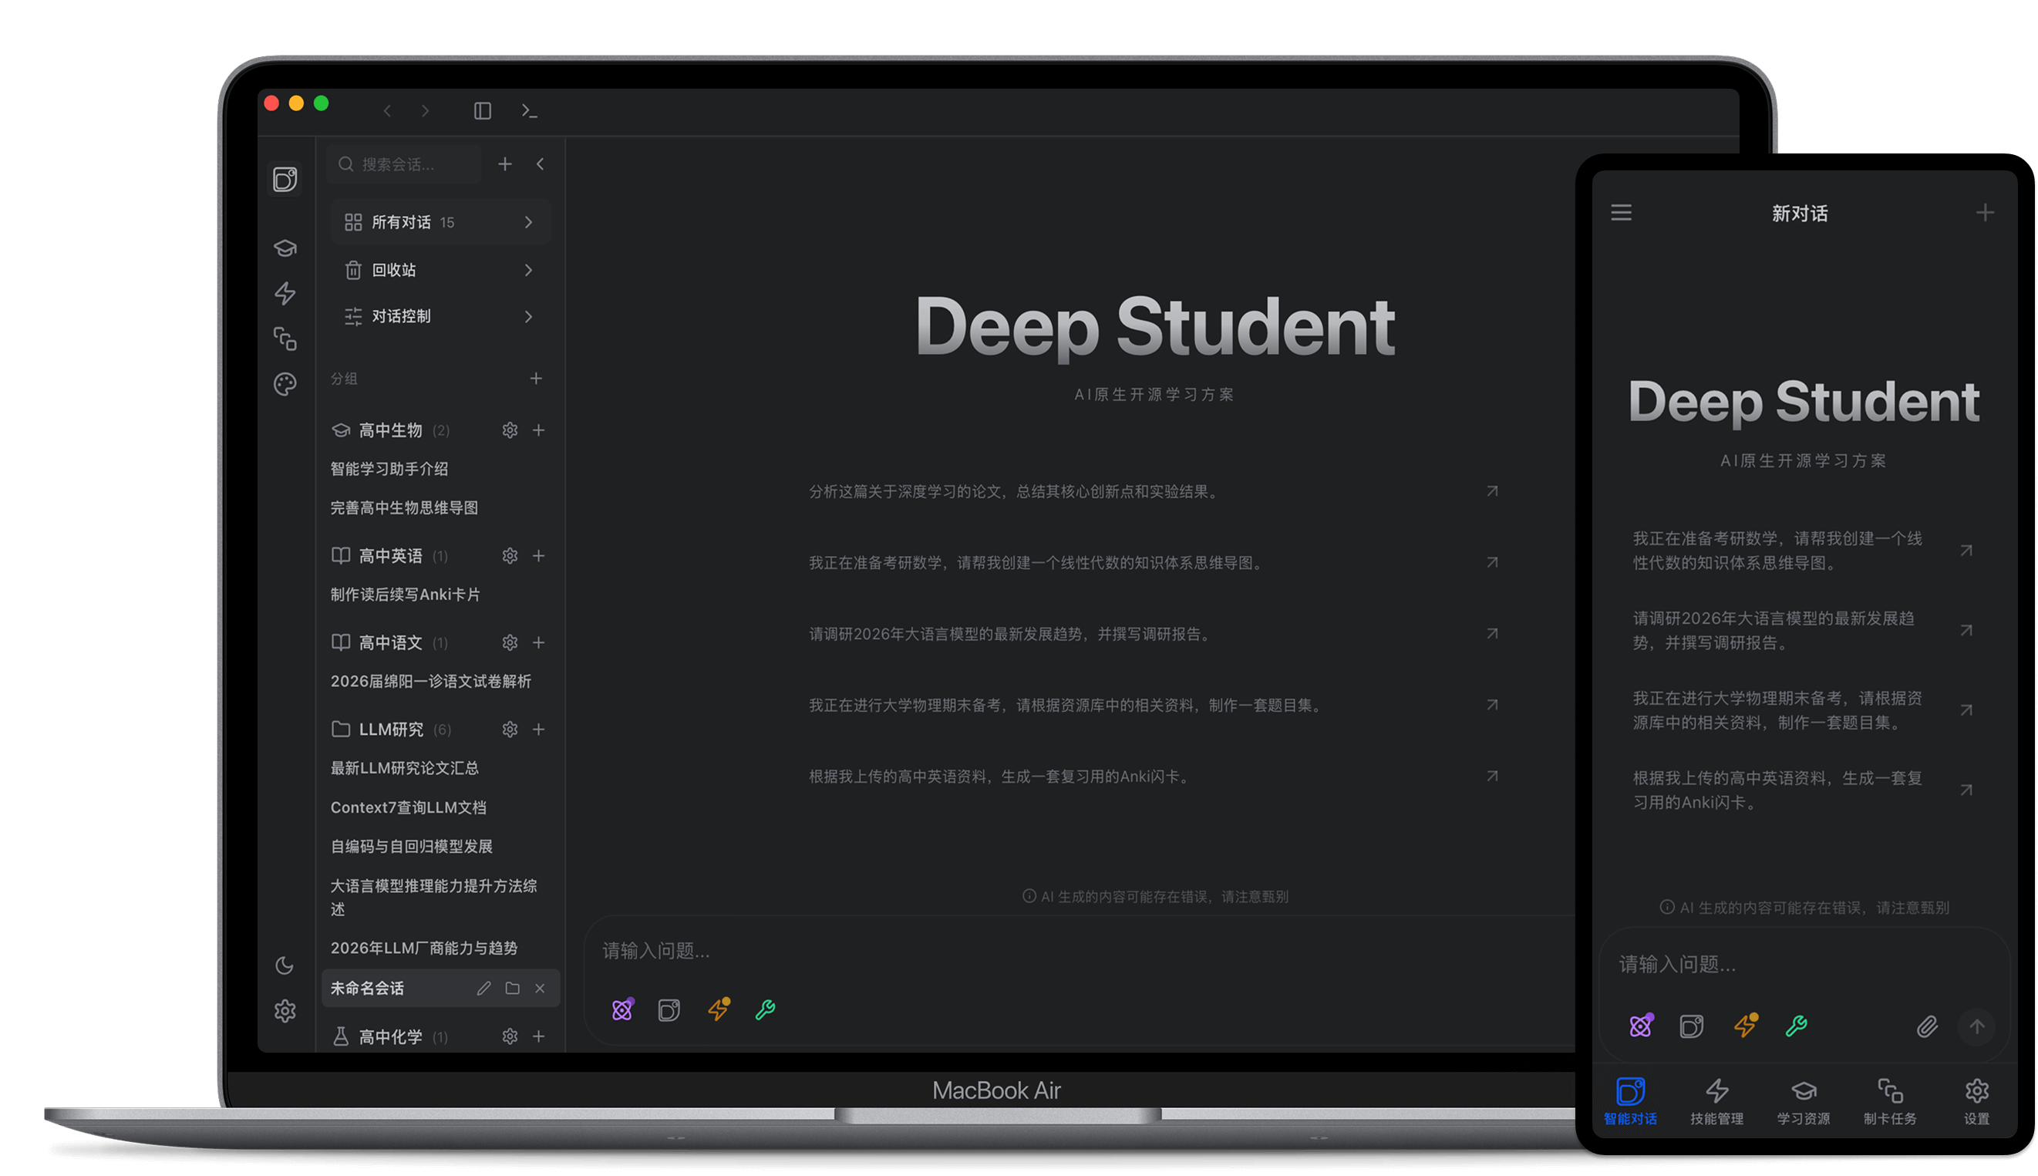Viewport: 2038px width, 1176px height.
Task: Open the lightning bolt skills icon in sidebar
Action: tap(285, 293)
